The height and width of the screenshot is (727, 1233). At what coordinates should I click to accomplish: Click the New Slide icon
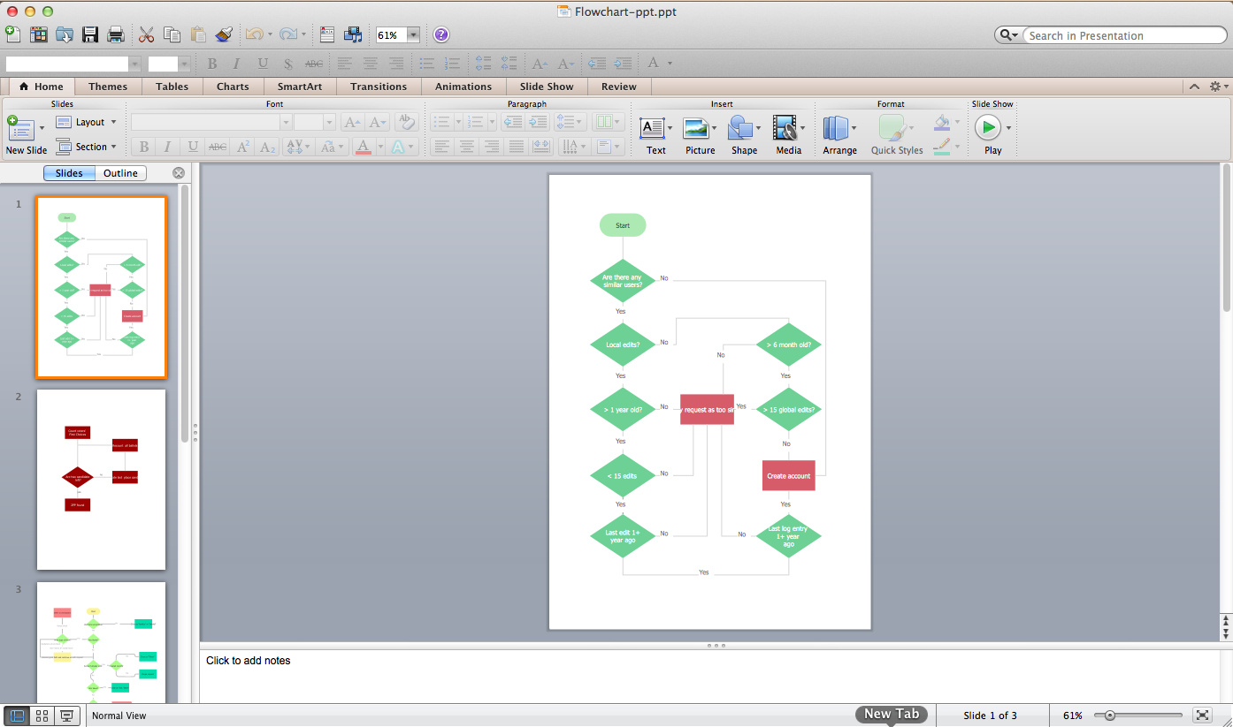19,129
